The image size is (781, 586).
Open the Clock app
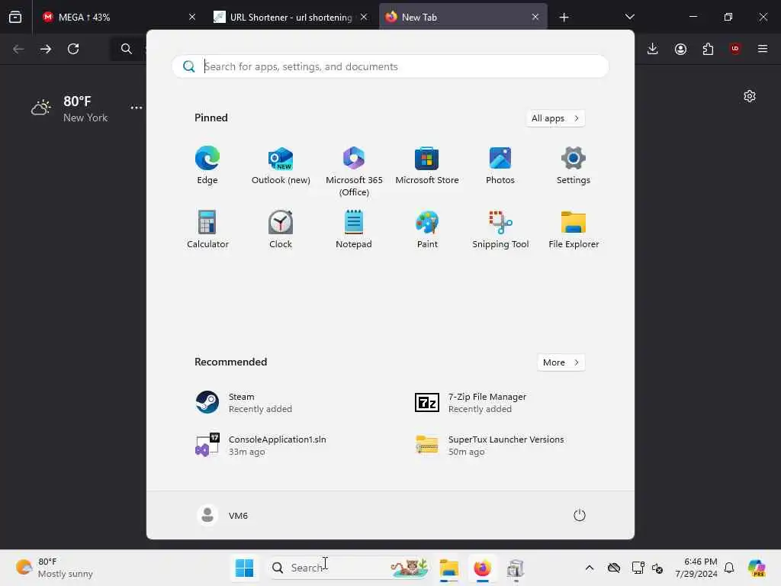(x=281, y=229)
